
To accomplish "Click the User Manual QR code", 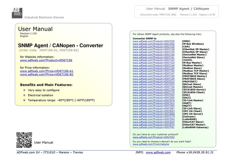I will tap(24, 140).
